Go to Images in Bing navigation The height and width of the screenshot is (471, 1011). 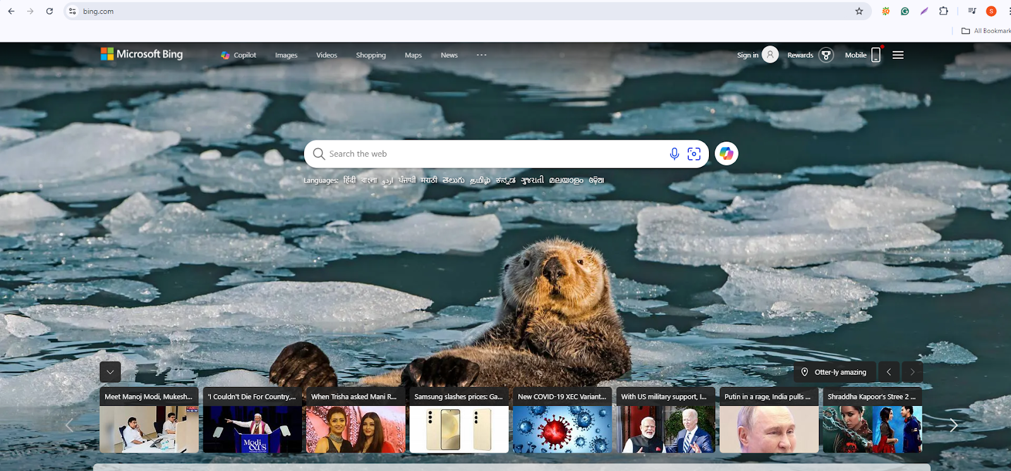click(286, 55)
